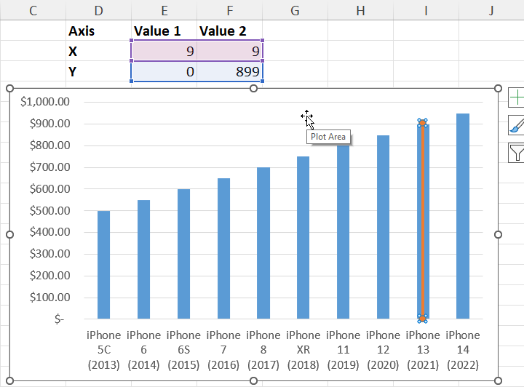Click the chart's bottom-left corner resize handle

[9, 380]
